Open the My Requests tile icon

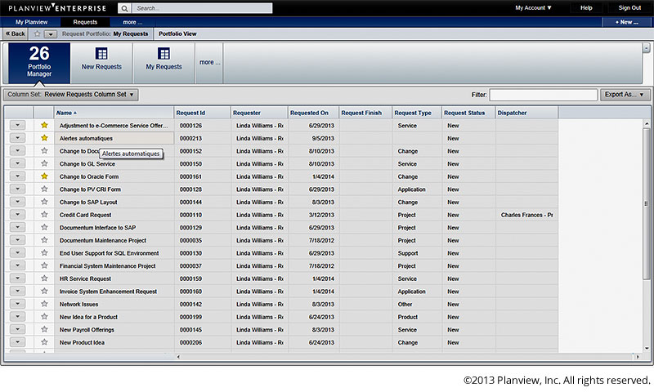163,53
